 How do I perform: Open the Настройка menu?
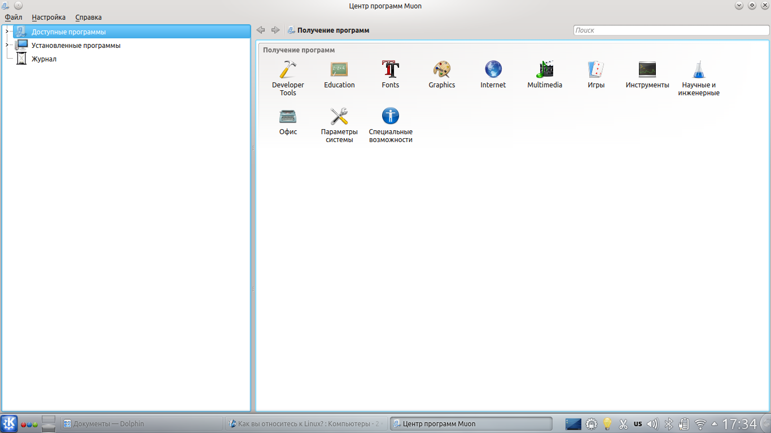pyautogui.click(x=49, y=17)
